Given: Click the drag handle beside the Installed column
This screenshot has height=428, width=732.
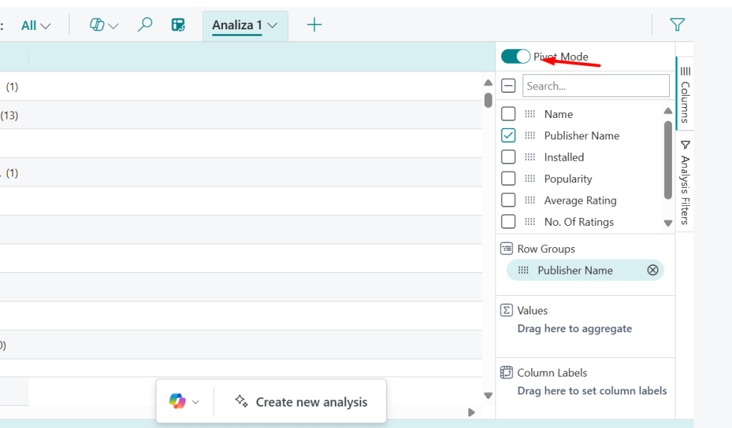Looking at the screenshot, I should coord(530,157).
